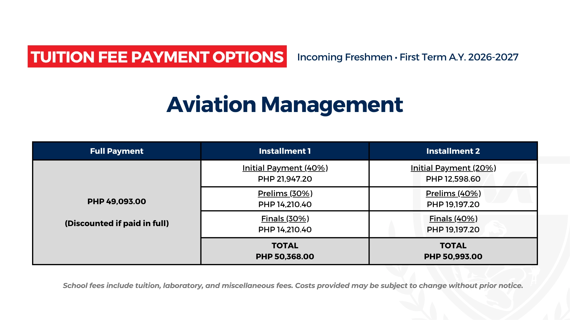Click the Finals (40%) link
Viewport: 570px width, 320px height.
click(453, 219)
